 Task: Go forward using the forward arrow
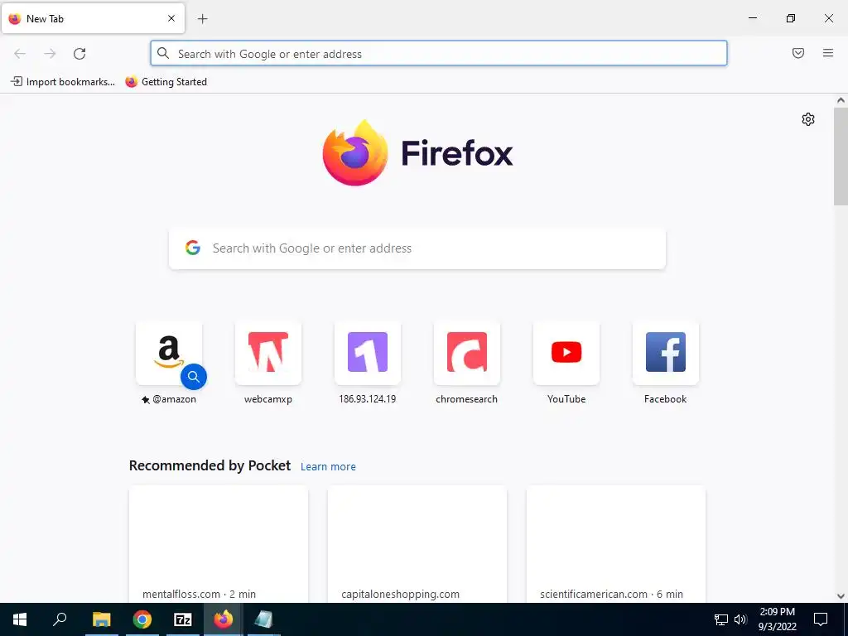pos(50,54)
